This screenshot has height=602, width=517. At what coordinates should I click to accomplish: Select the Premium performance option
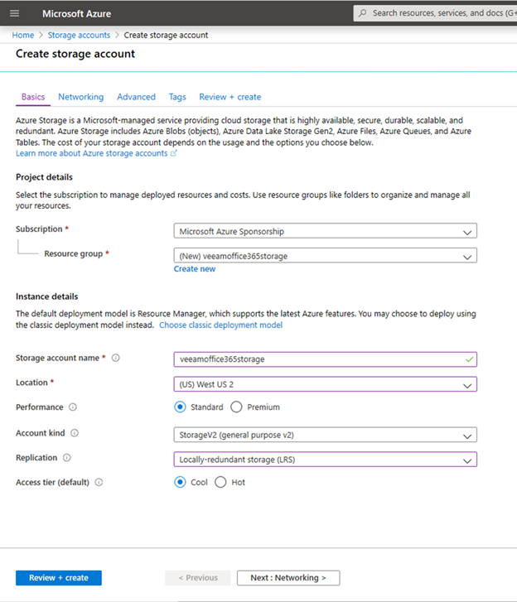tap(236, 407)
